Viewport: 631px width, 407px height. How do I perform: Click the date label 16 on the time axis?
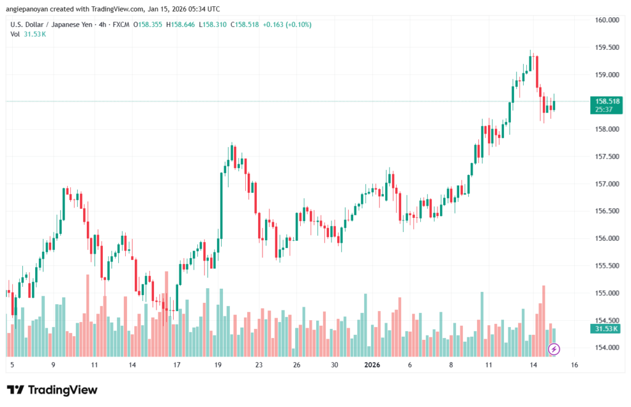(x=574, y=365)
